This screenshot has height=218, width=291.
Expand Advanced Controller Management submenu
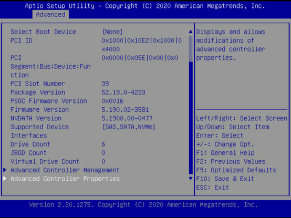65,170
